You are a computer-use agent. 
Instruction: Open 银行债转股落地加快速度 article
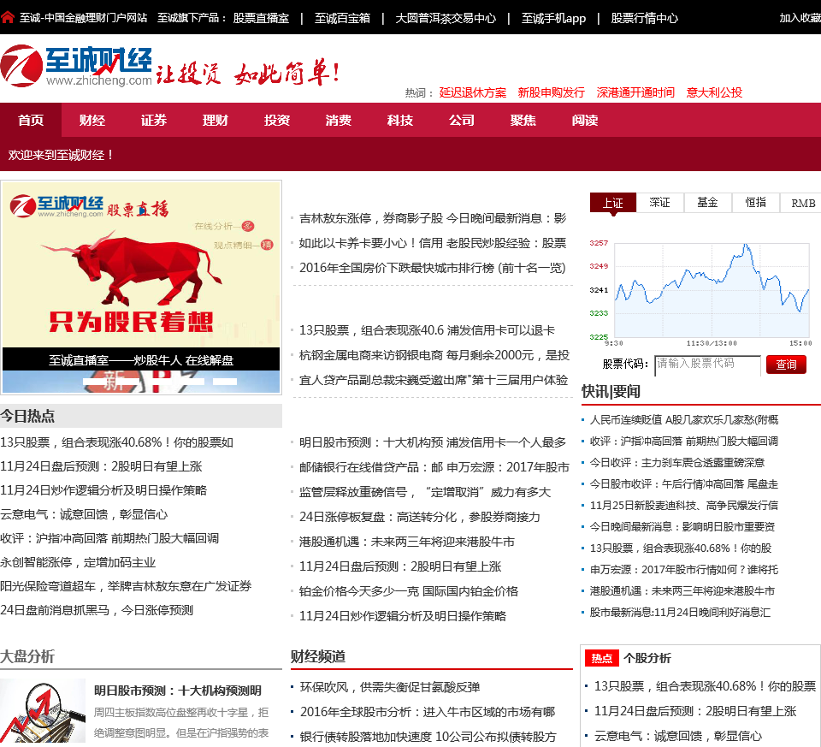click(x=428, y=737)
